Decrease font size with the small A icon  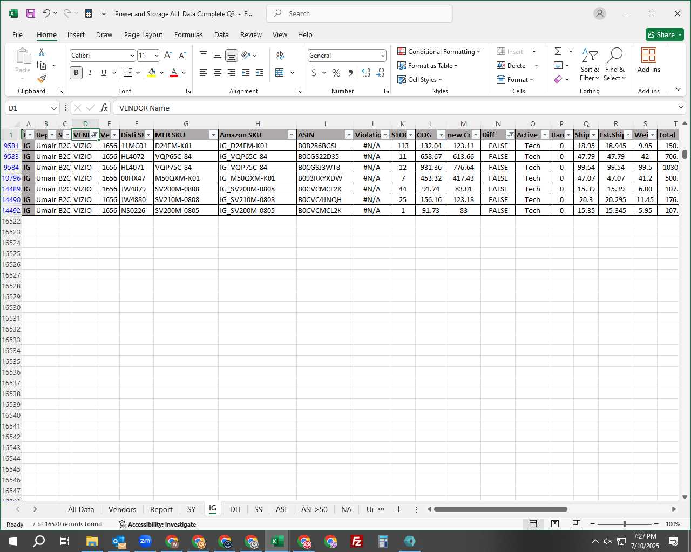182,55
